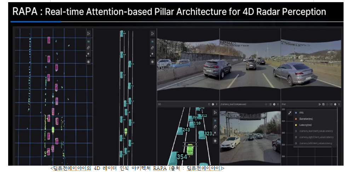
Task: Recenter view using target icon in bottom 3D panel
Action: [x=215, y=141]
